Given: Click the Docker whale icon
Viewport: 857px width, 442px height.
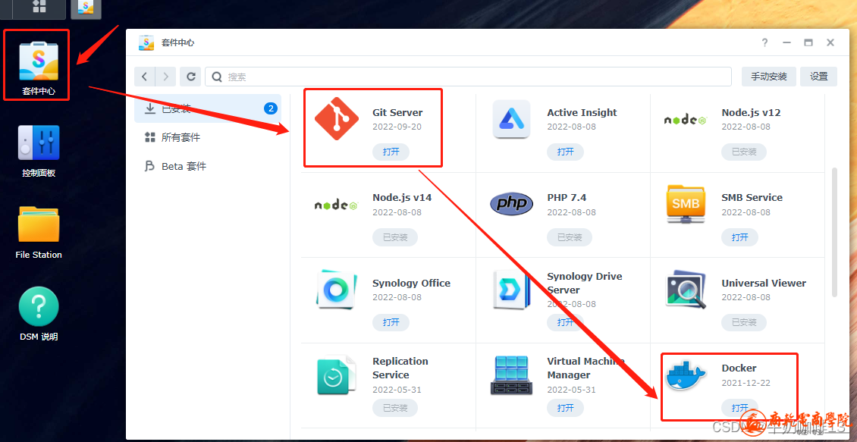Looking at the screenshot, I should pyautogui.click(x=686, y=376).
